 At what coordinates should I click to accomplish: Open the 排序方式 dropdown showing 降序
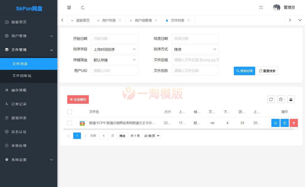195,49
